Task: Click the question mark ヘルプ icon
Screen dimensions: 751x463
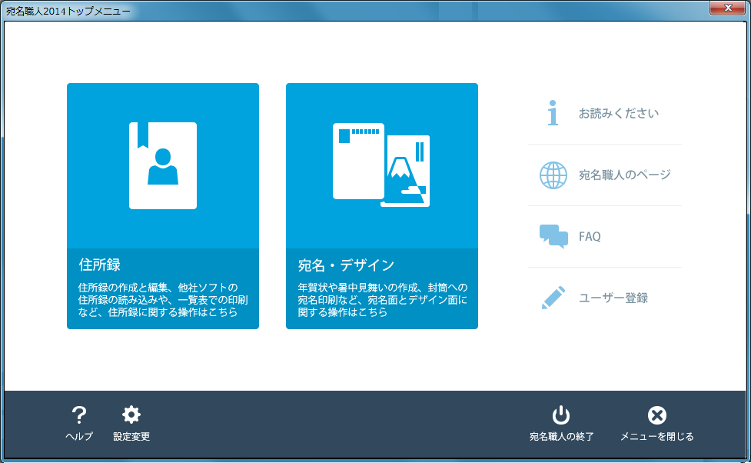Action: tap(79, 415)
